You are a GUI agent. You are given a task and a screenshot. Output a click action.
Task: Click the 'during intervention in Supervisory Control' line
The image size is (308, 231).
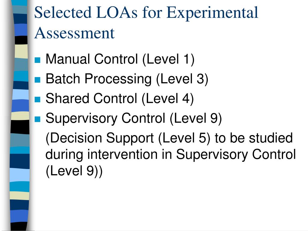tap(171, 155)
